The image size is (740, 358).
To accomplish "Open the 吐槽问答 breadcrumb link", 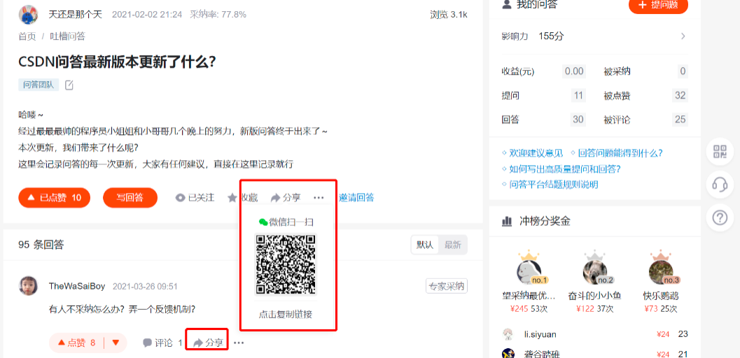I will (67, 37).
